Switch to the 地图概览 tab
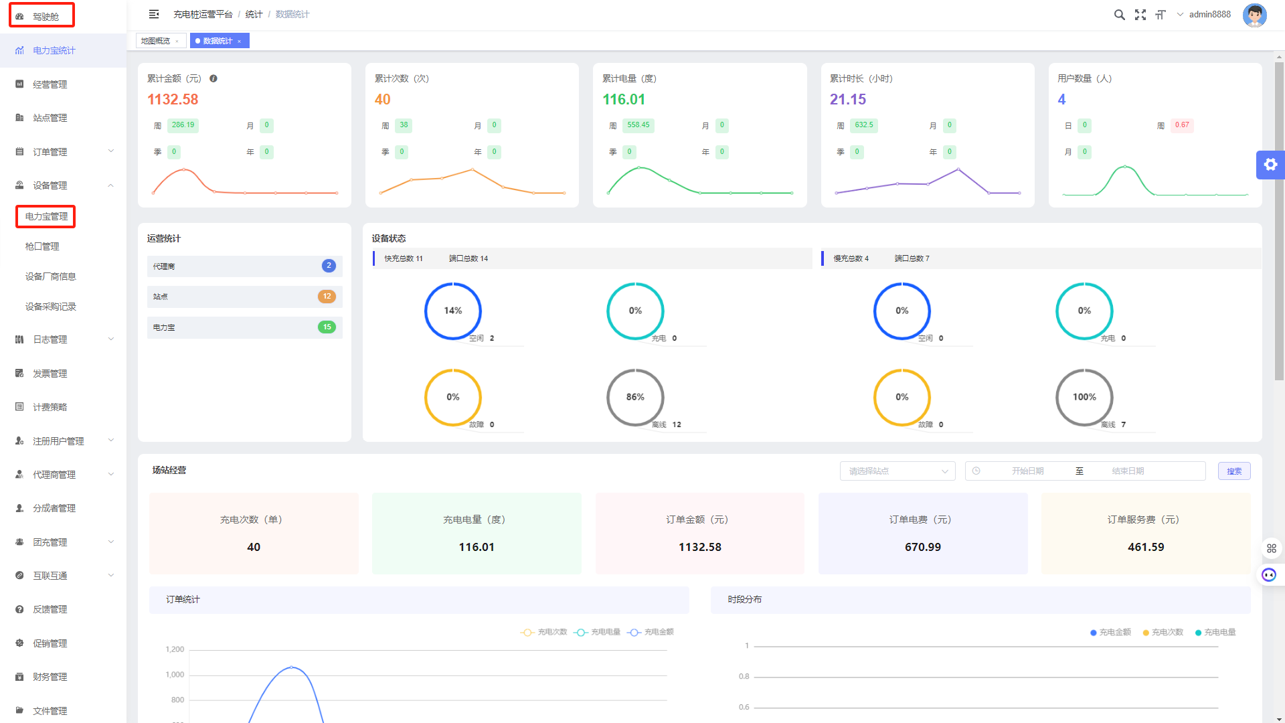Viewport: 1285px width, 723px height. (155, 41)
